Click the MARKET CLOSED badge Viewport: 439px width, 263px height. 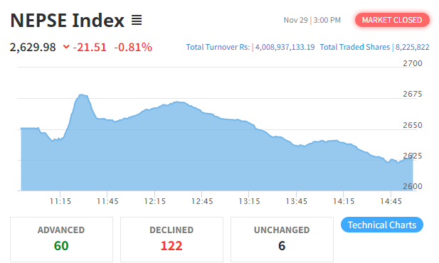point(392,20)
